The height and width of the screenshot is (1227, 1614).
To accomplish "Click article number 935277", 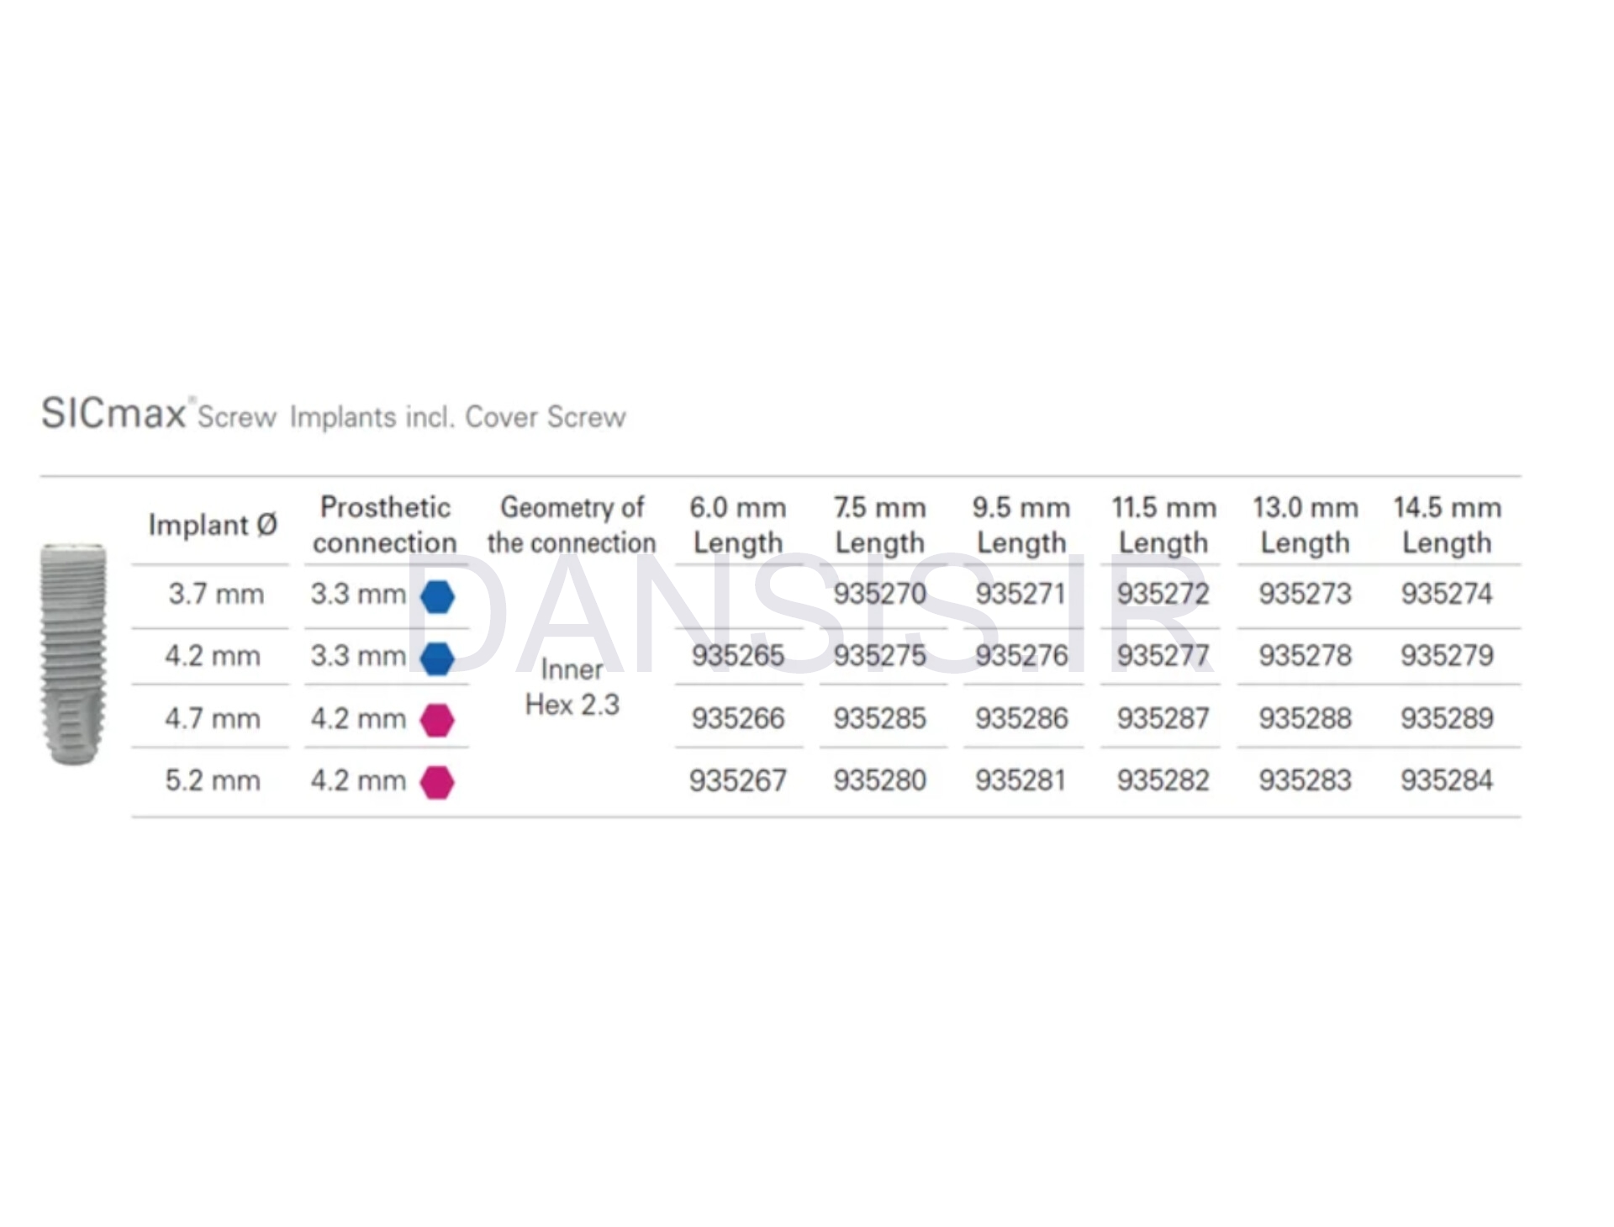I will click(1163, 656).
